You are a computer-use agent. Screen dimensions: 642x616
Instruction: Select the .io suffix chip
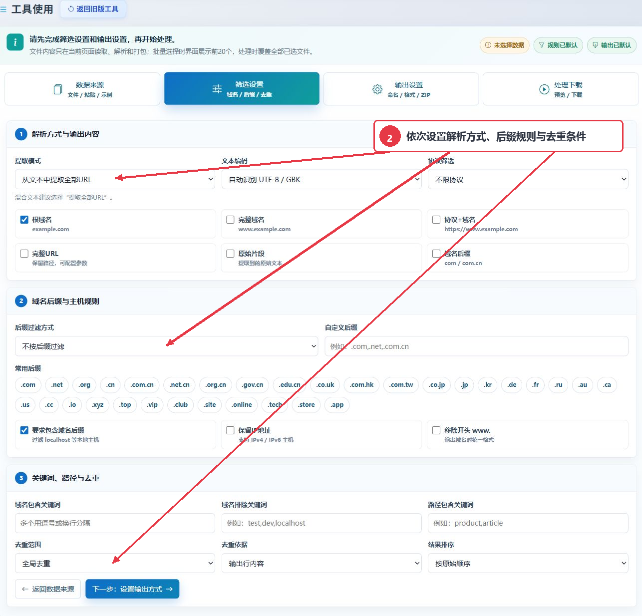(x=72, y=405)
